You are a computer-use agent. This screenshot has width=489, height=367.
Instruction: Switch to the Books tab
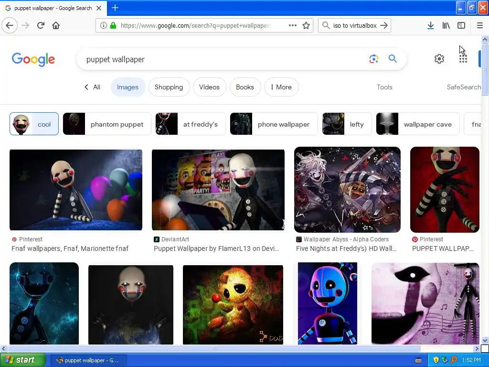[245, 87]
